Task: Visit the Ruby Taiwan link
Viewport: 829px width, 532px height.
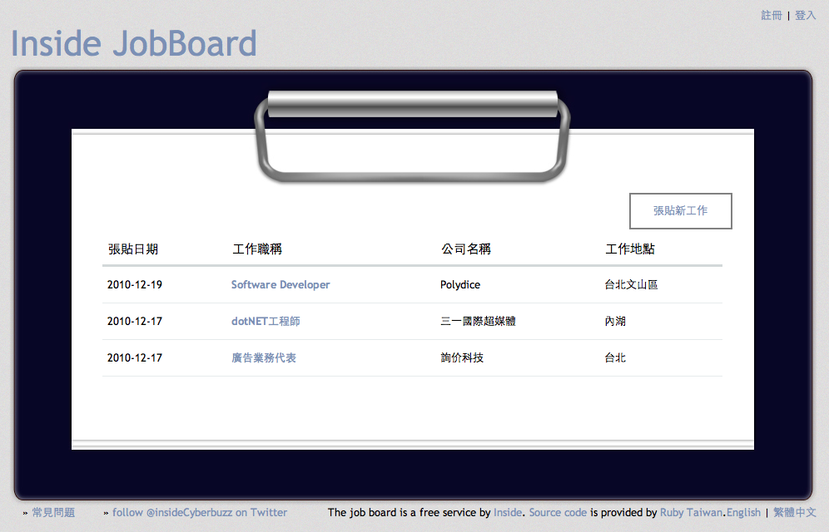Action: [x=691, y=513]
